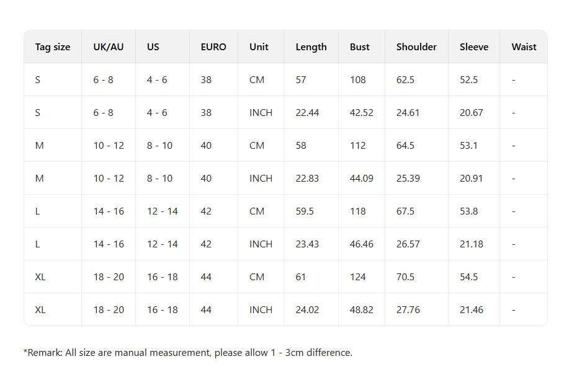Viewport: 564px width, 372px height.
Task: Click the Sleeve column header
Action: coord(474,47)
